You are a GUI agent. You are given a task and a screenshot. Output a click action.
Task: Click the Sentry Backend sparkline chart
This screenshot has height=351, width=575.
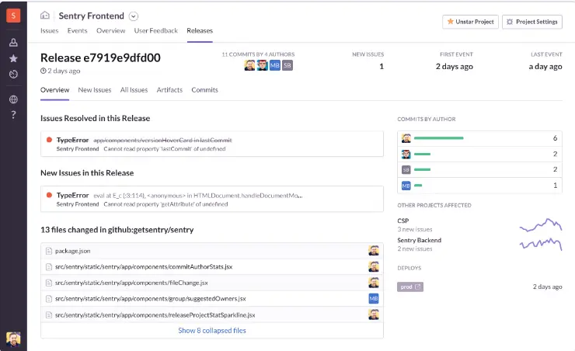[x=541, y=244]
